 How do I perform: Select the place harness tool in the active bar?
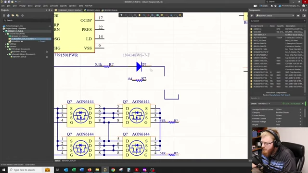click(x=153, y=15)
